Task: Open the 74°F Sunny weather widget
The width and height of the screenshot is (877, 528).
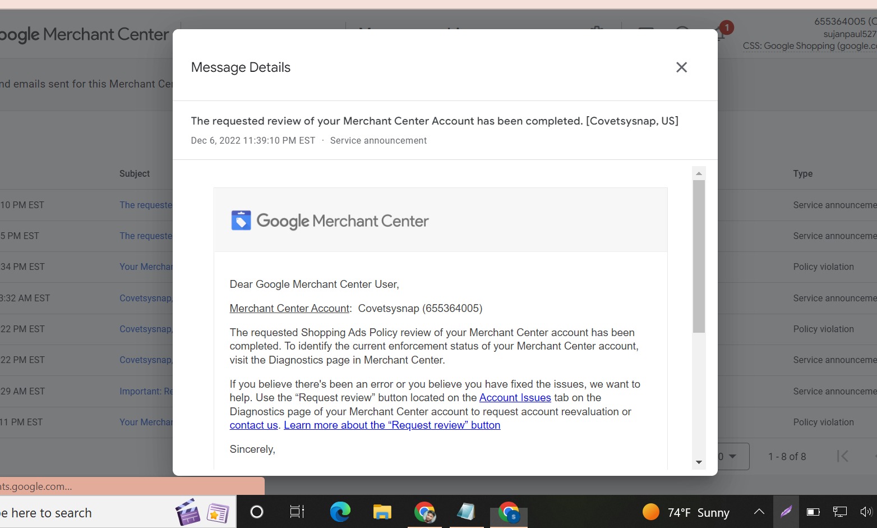Action: pyautogui.click(x=686, y=512)
